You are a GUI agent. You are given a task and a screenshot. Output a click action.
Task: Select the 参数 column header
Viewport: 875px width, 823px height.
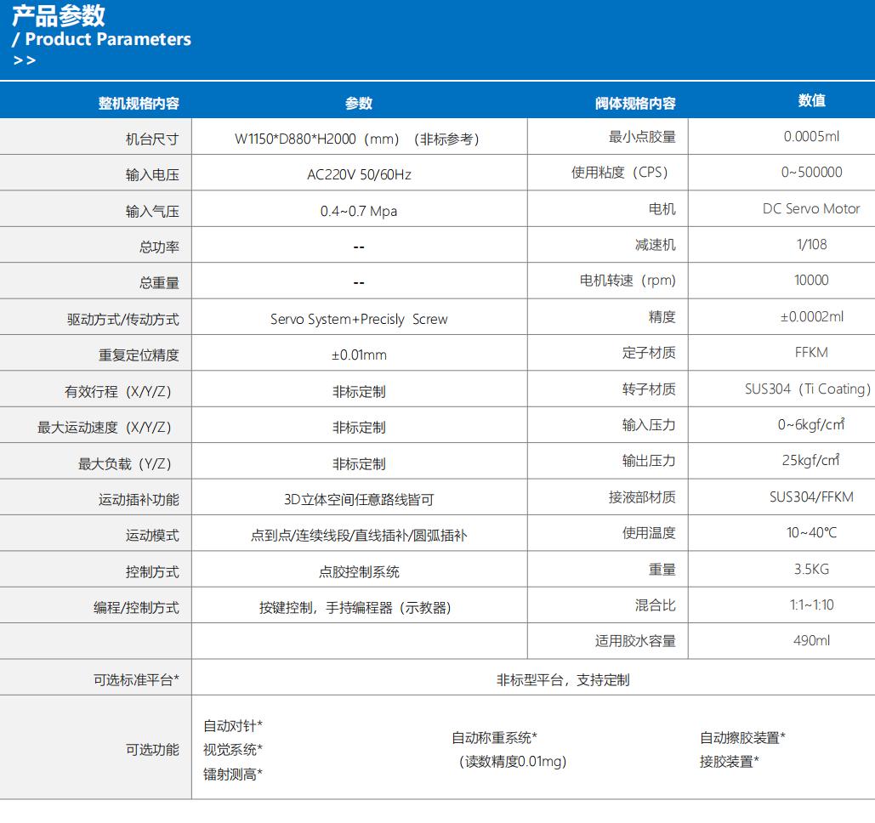click(359, 103)
